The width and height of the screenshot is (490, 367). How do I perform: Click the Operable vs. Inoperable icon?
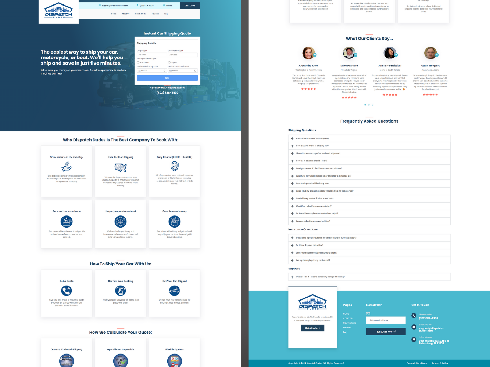click(x=121, y=360)
